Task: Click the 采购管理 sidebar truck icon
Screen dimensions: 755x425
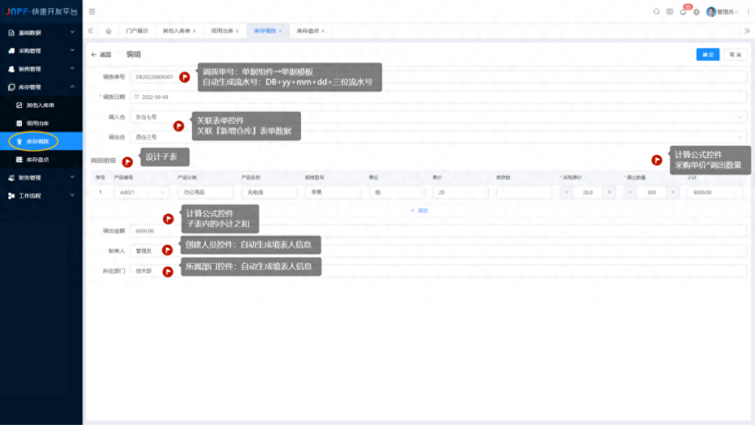Action: (11, 51)
